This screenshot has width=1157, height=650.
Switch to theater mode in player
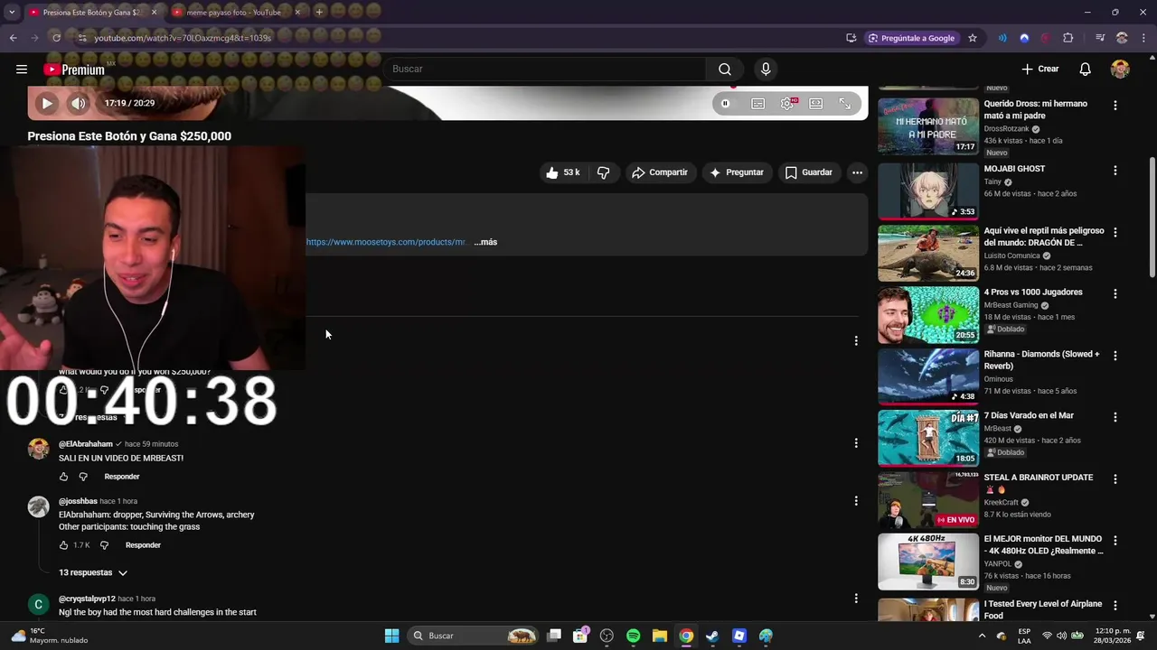(816, 104)
